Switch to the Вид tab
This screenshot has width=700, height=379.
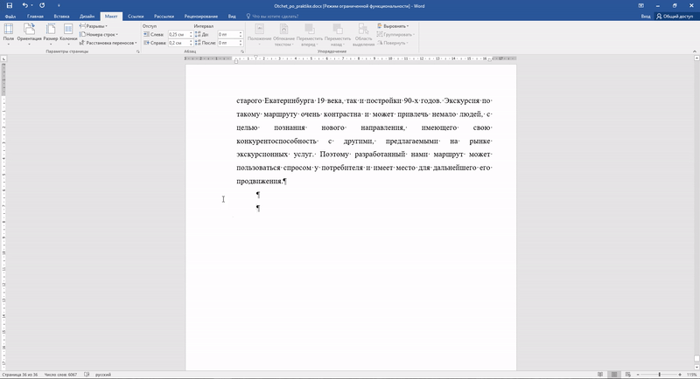pyautogui.click(x=232, y=17)
